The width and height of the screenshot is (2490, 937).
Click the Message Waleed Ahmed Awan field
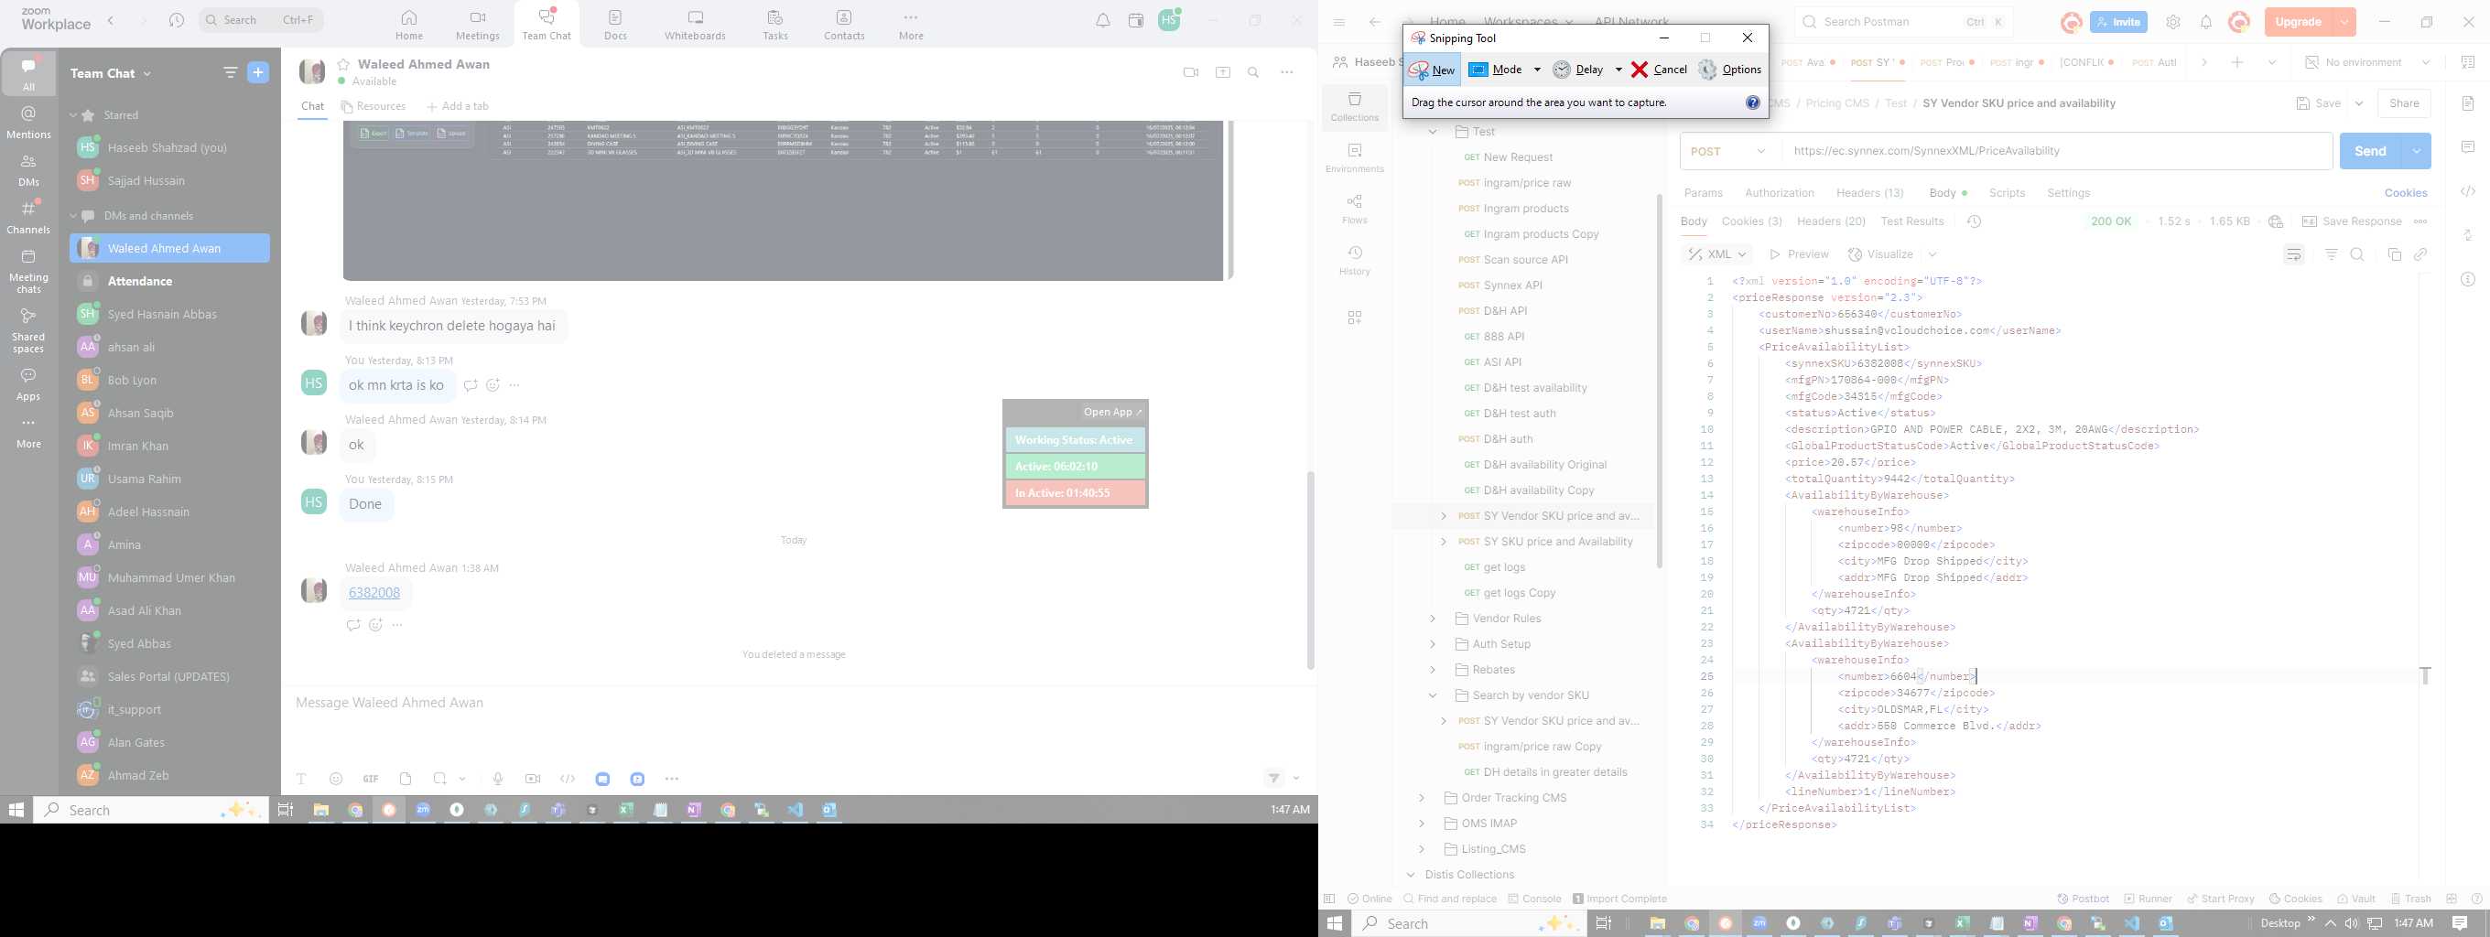pyautogui.click(x=798, y=704)
